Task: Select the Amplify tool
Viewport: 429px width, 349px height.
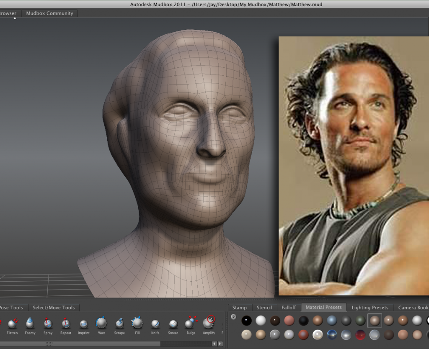Action: click(209, 323)
